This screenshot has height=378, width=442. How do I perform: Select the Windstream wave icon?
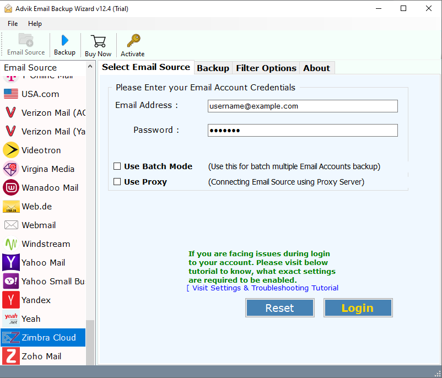click(x=11, y=244)
